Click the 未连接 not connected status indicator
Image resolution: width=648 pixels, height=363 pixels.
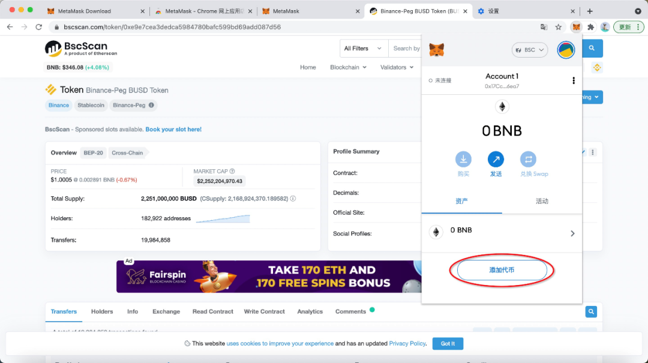(440, 80)
